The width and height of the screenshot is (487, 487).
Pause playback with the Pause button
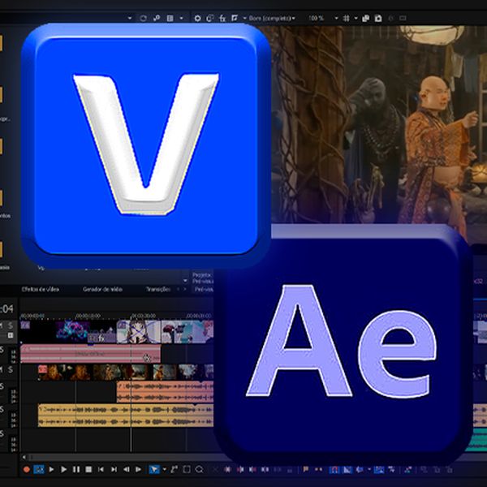(76, 469)
